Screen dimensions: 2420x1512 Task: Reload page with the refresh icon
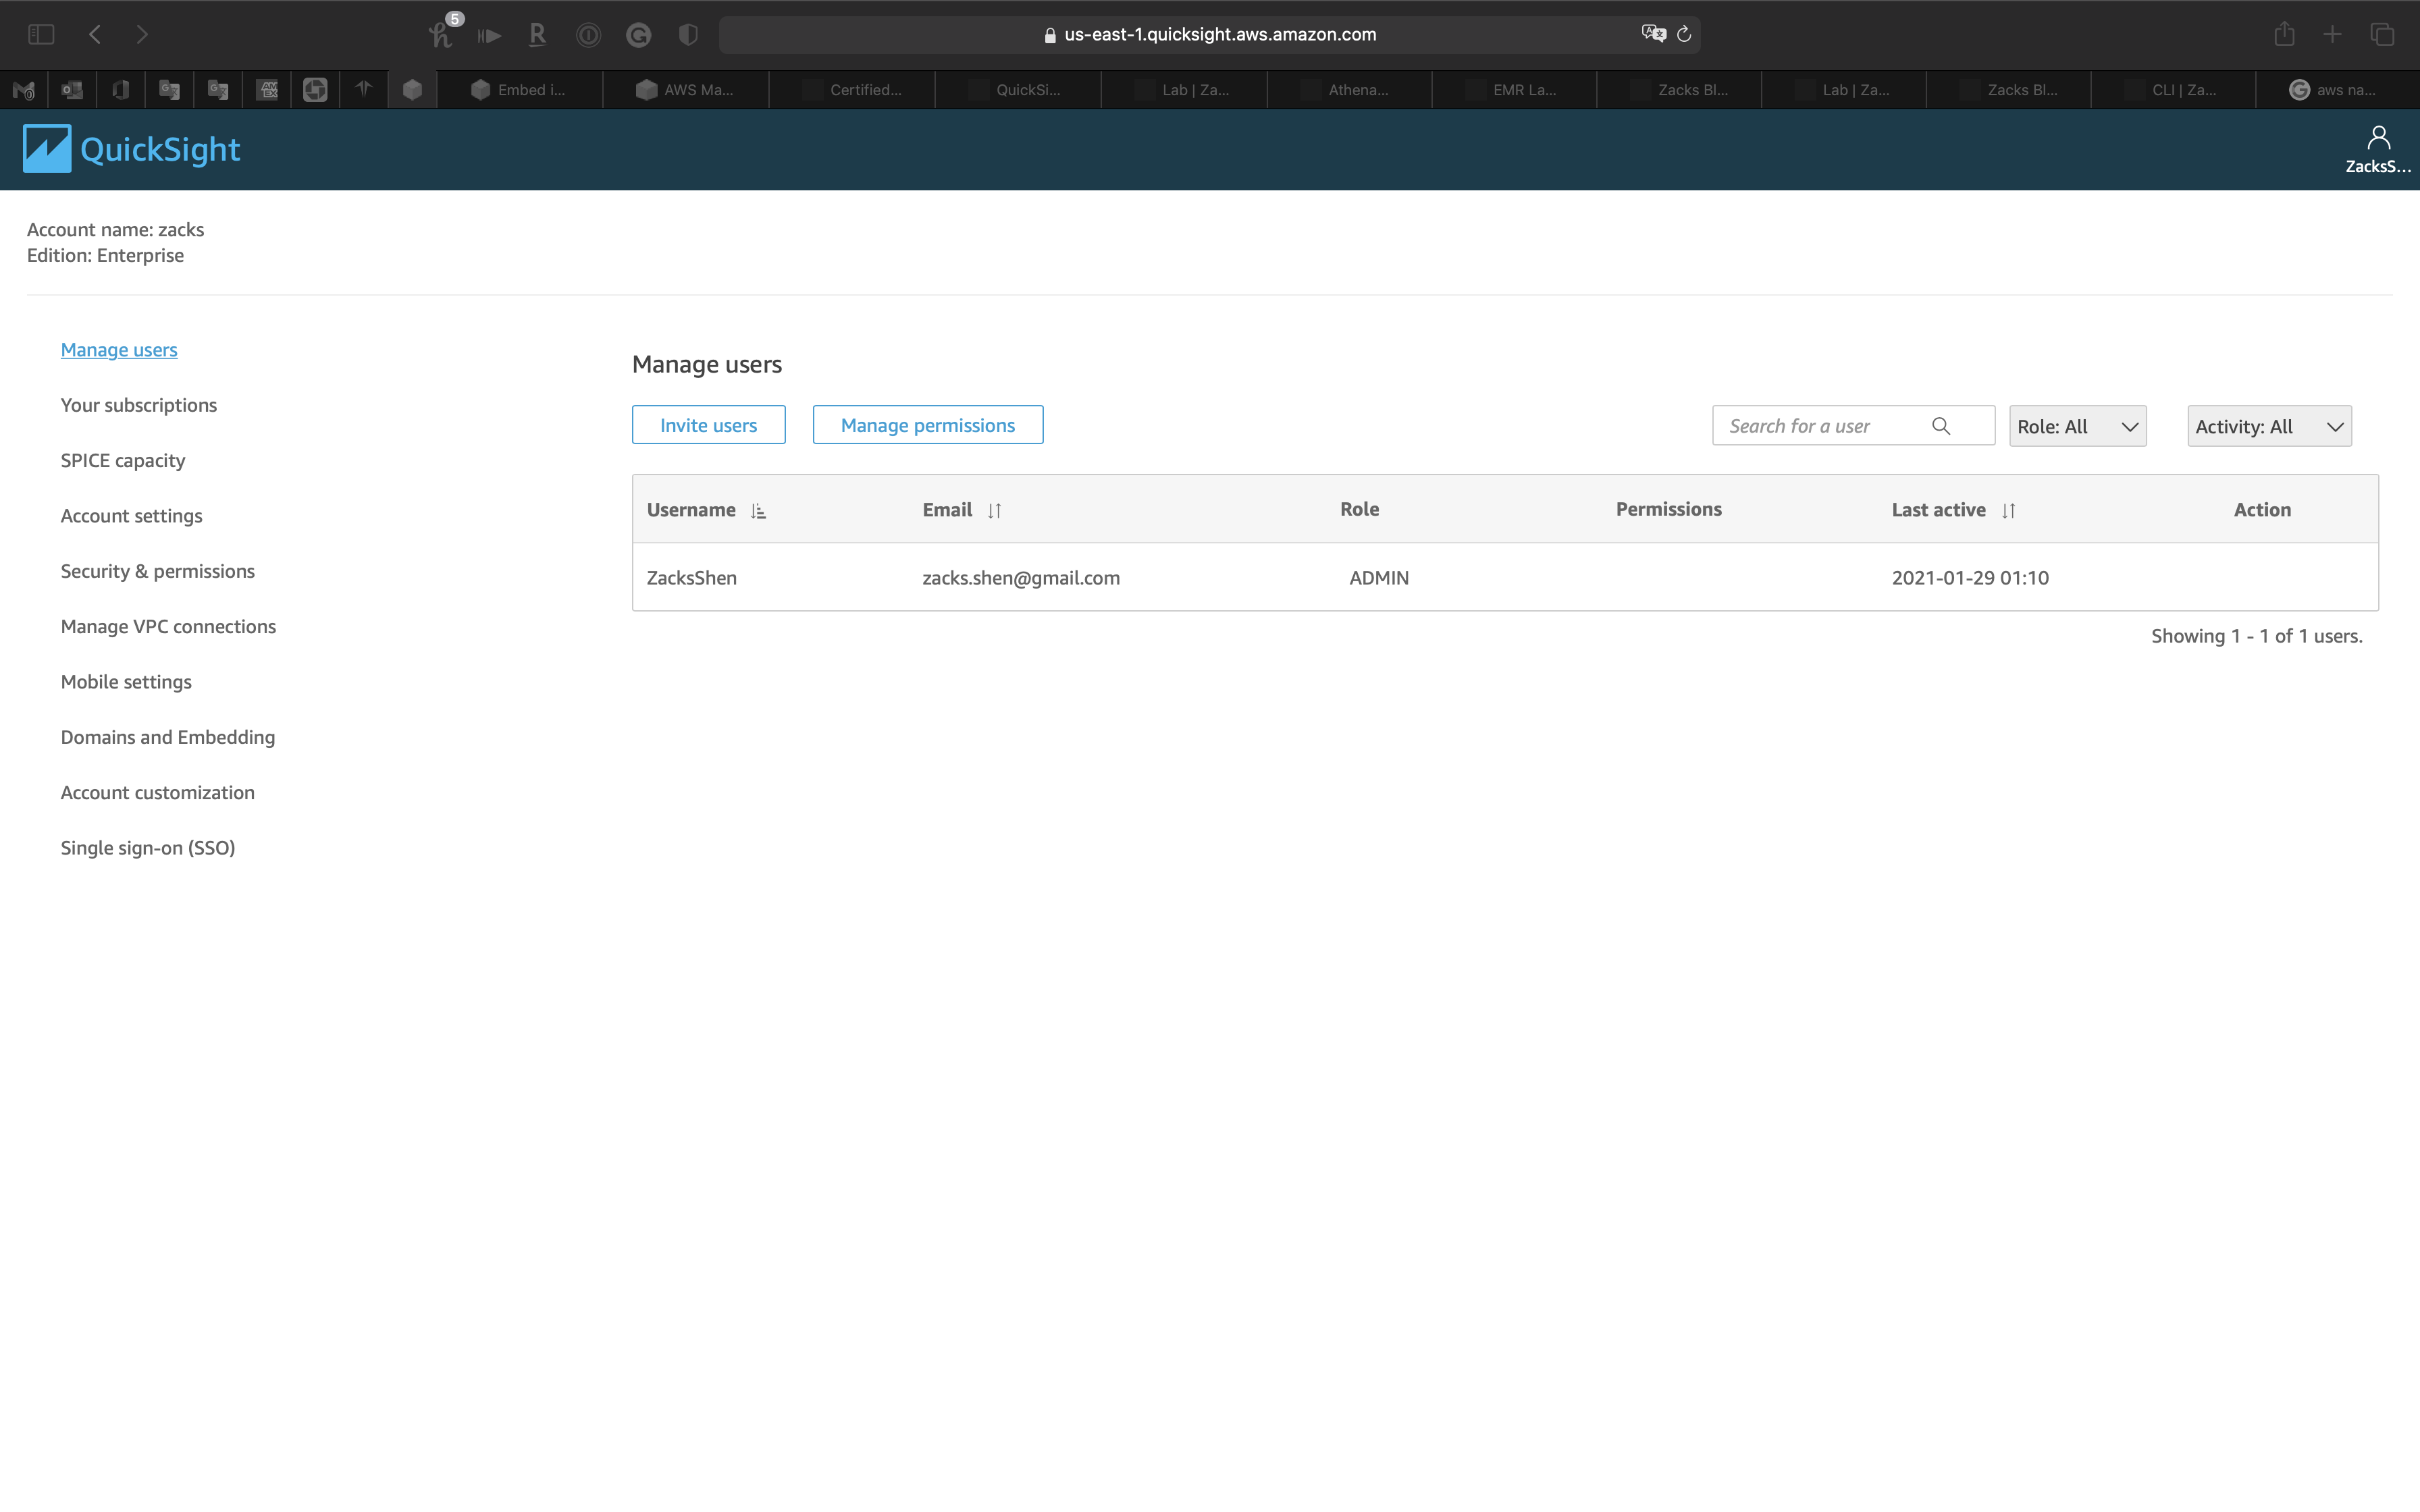1684,34
